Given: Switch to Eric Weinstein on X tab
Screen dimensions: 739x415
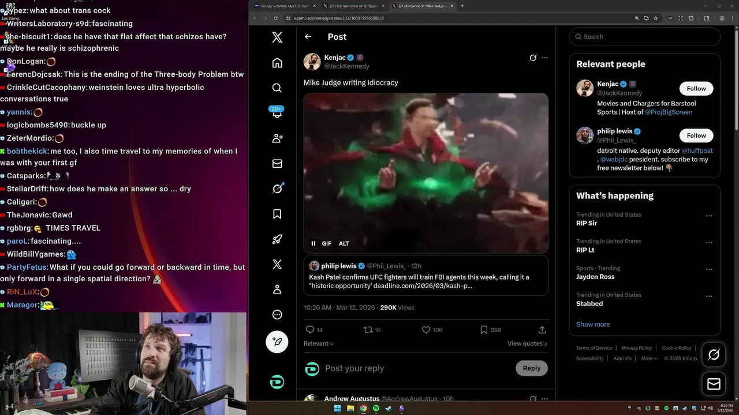Looking at the screenshot, I should [353, 6].
